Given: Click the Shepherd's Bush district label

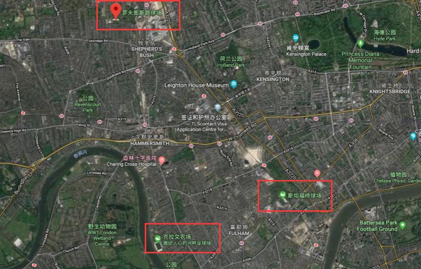Looking at the screenshot, I should [x=147, y=49].
